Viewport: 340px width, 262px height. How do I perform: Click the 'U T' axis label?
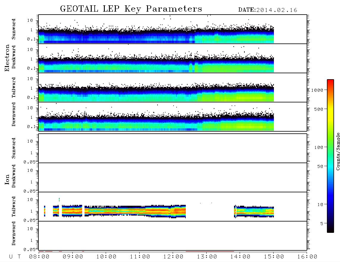(x=15, y=257)
